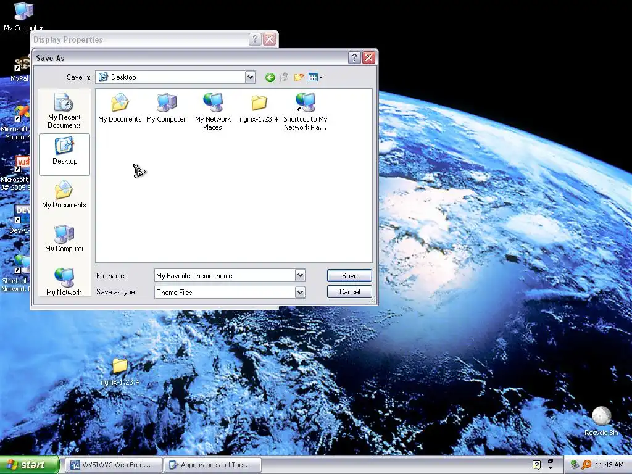Viewport: 632px width, 474px height.
Task: Create a new folder in Save As
Action: [299, 77]
